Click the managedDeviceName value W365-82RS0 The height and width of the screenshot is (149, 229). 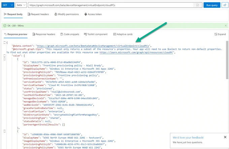(x=58, y=102)
